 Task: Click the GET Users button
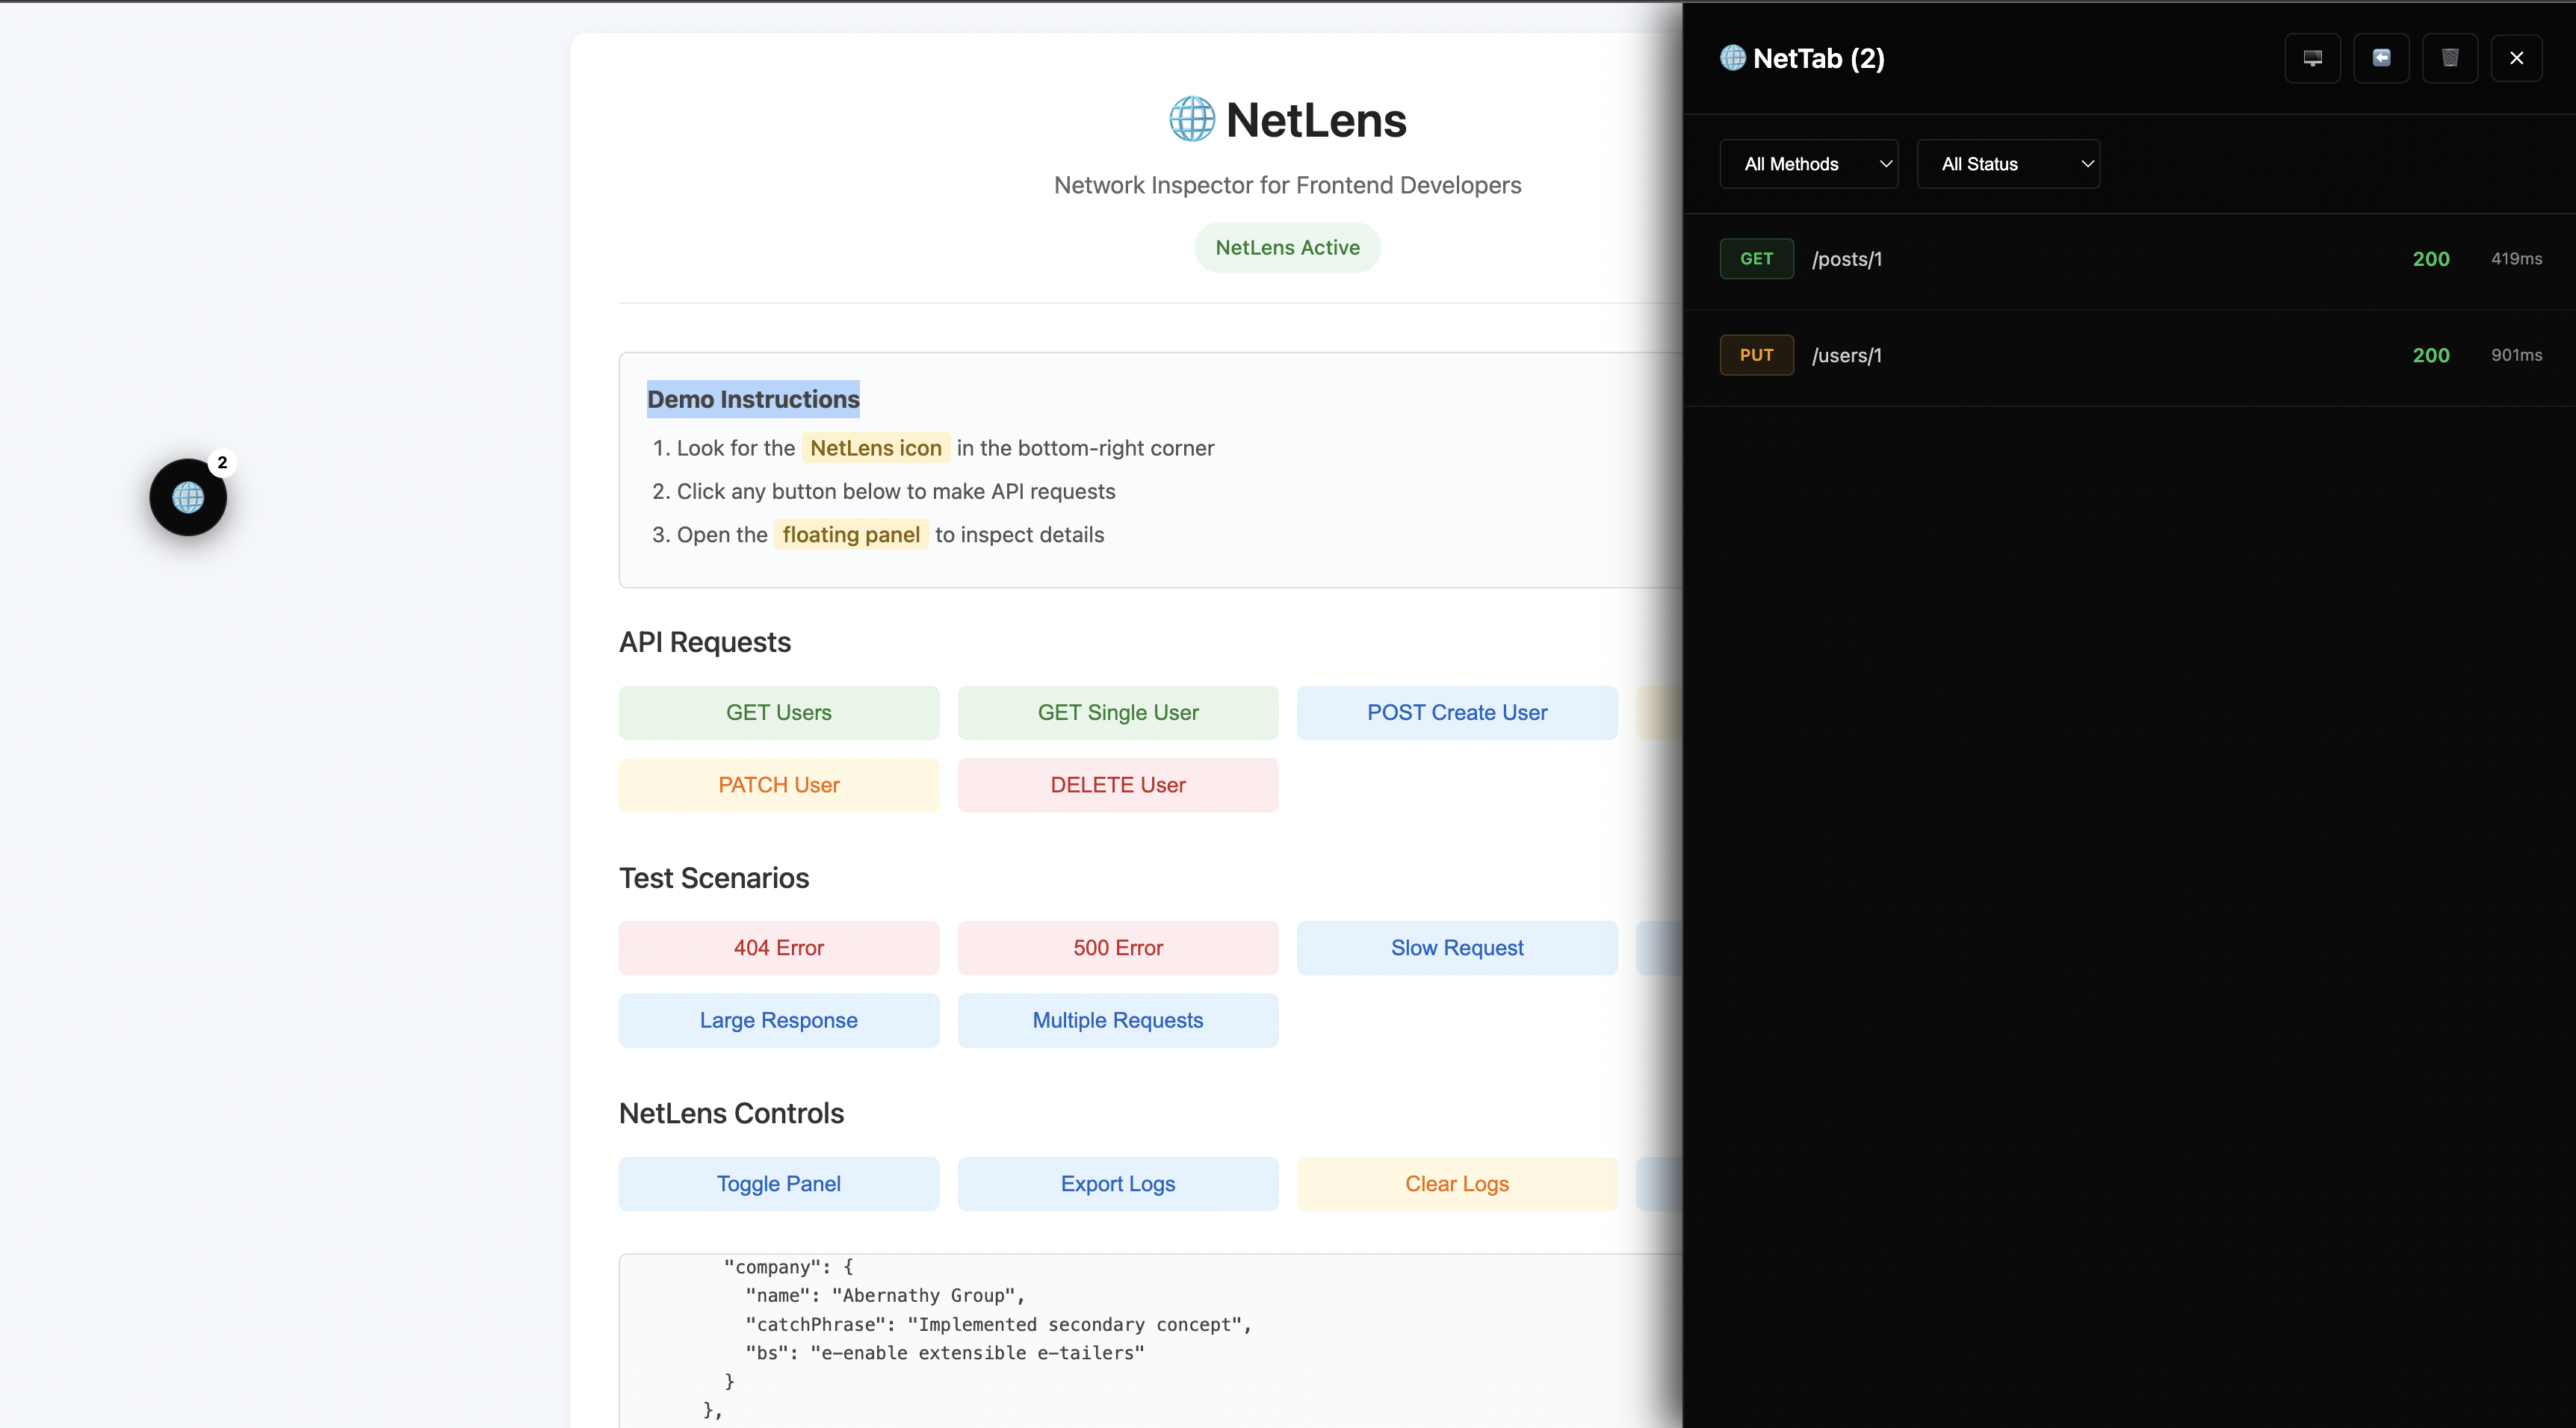pos(778,713)
